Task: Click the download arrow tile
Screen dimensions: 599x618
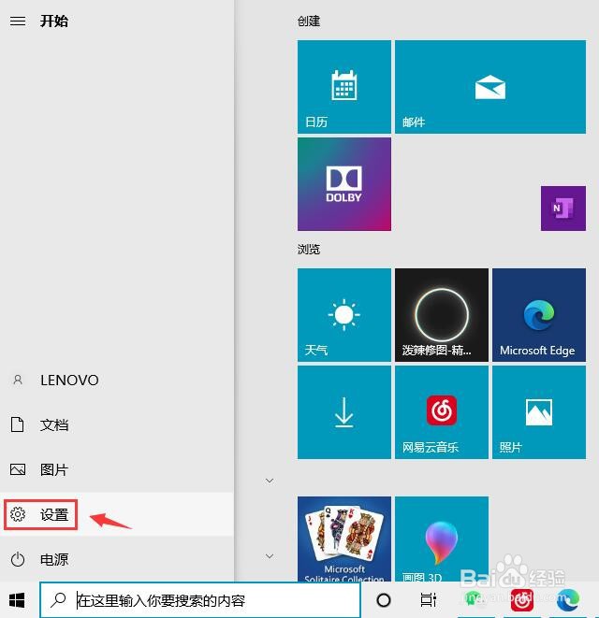Action: tap(344, 412)
